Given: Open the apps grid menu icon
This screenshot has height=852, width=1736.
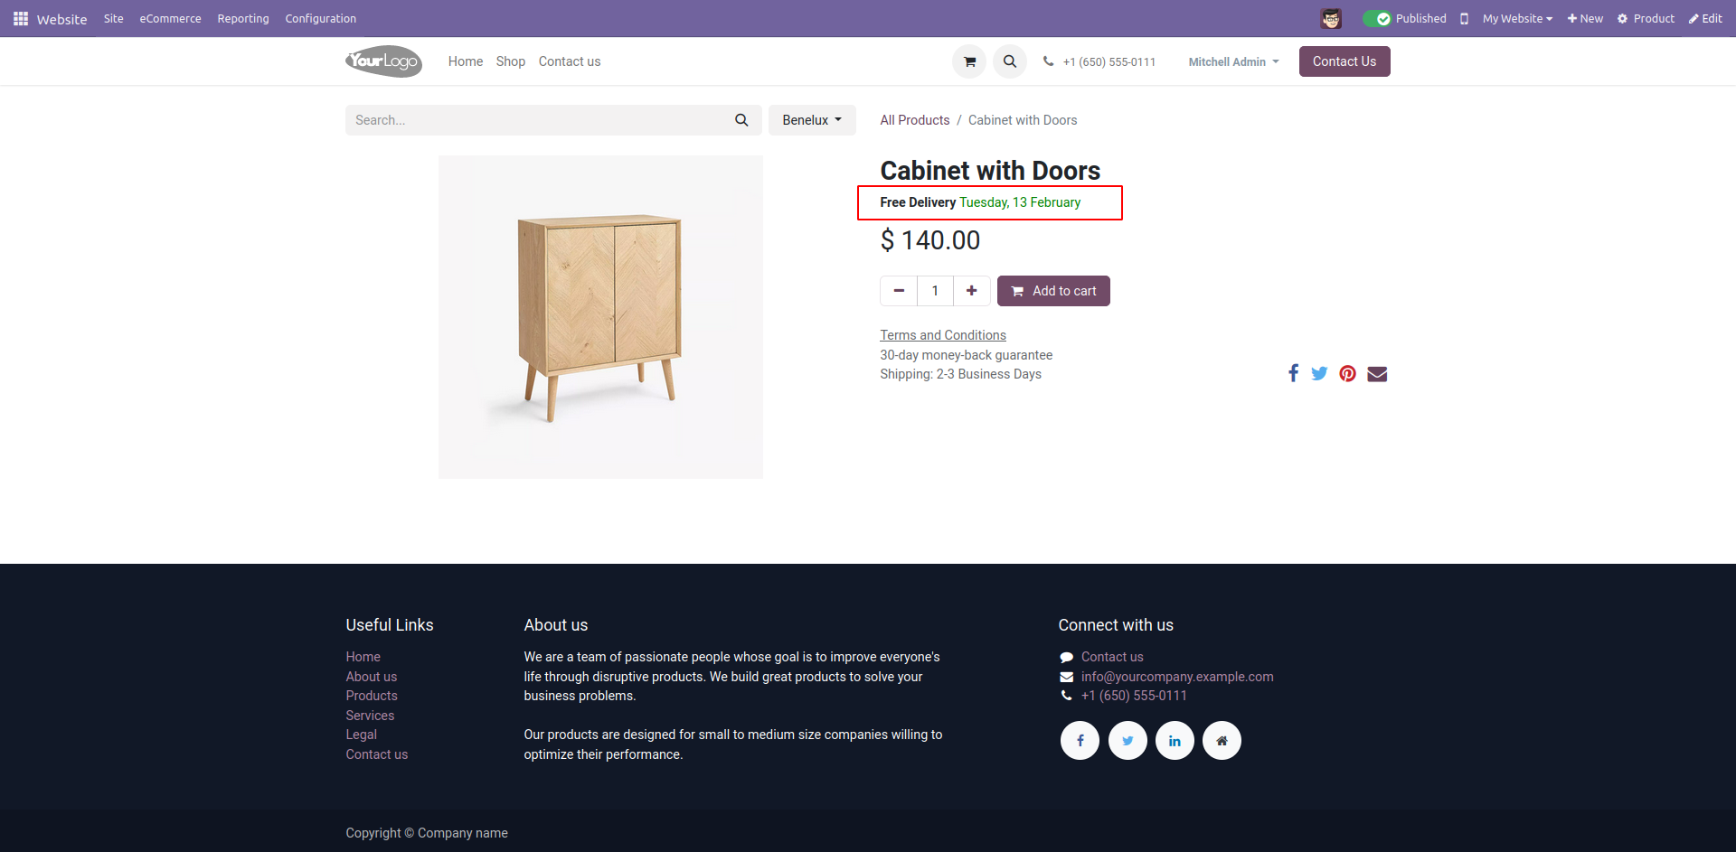Looking at the screenshot, I should [x=21, y=18].
